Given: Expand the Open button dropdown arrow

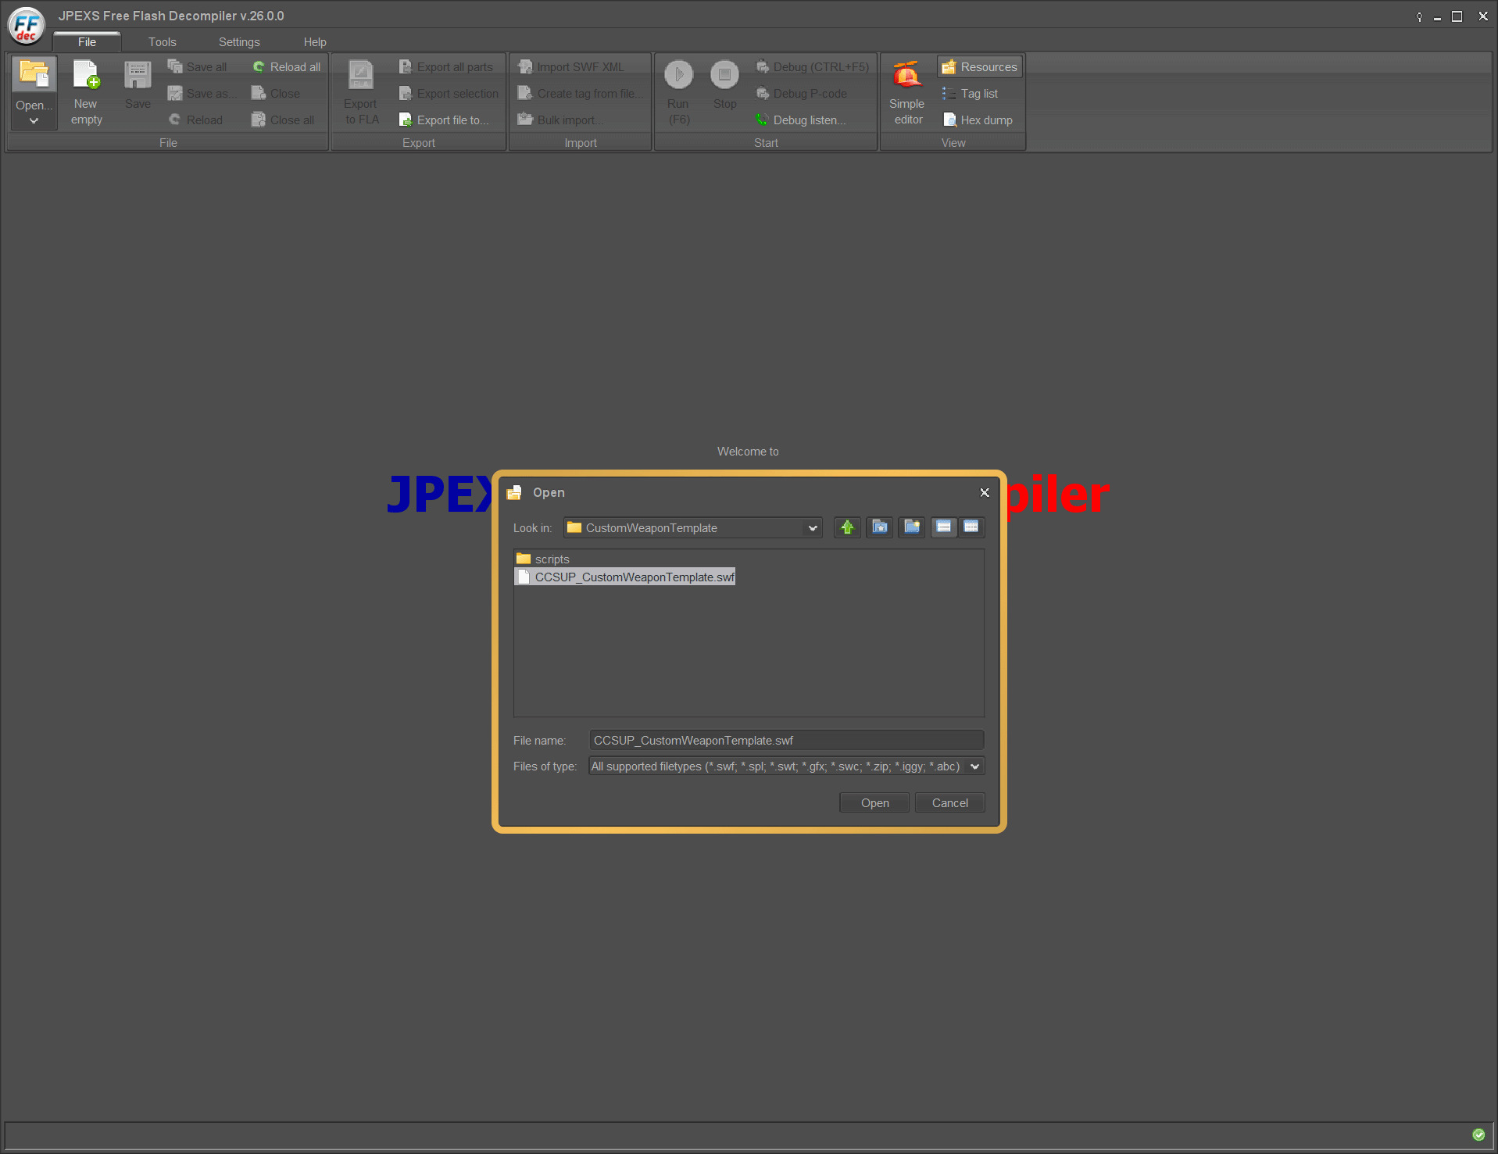Looking at the screenshot, I should coord(34,121).
